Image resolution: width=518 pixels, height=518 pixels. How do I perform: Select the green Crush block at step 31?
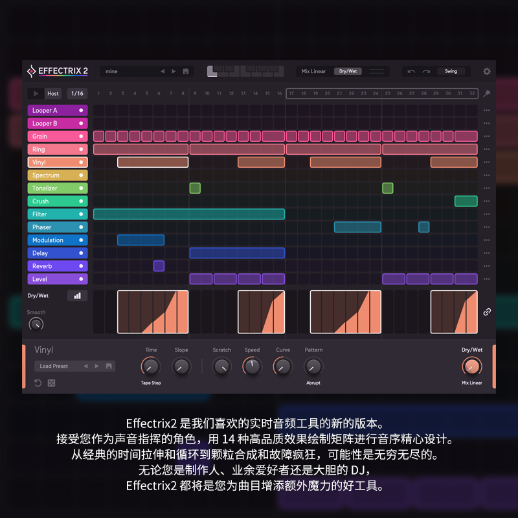click(466, 201)
